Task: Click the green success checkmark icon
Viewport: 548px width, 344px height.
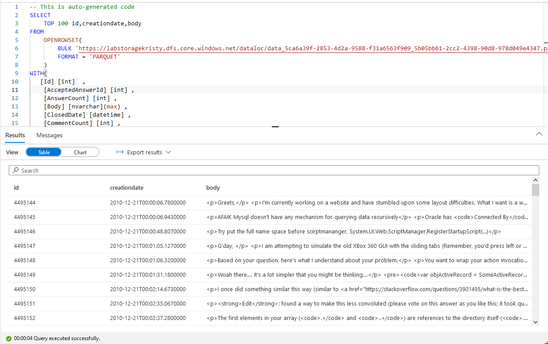Action: (8, 338)
